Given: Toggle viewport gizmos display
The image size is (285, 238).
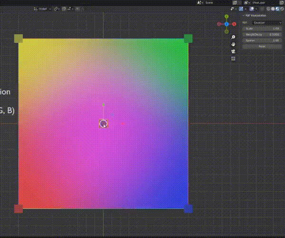Looking at the screenshot, I should (241, 9).
